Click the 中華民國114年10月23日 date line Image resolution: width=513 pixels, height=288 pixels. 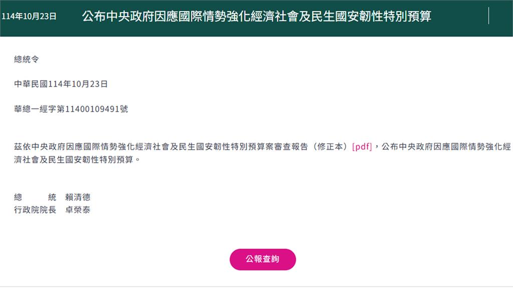pyautogui.click(x=61, y=84)
